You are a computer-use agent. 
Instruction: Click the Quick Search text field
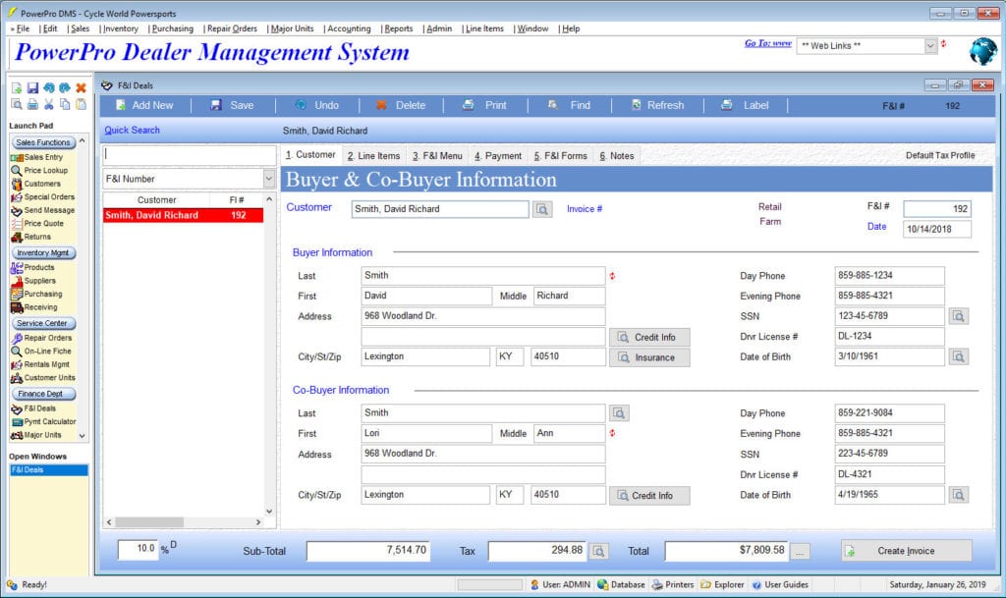[x=190, y=155]
